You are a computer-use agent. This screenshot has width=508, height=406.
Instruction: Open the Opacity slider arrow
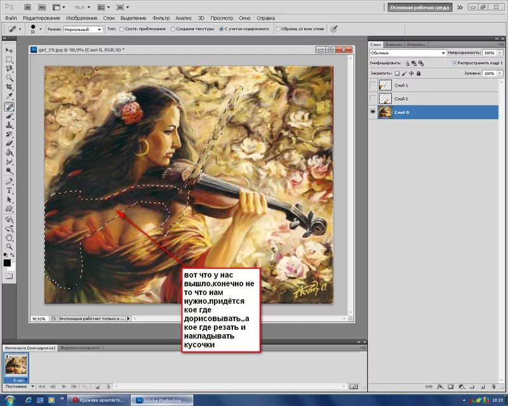500,53
